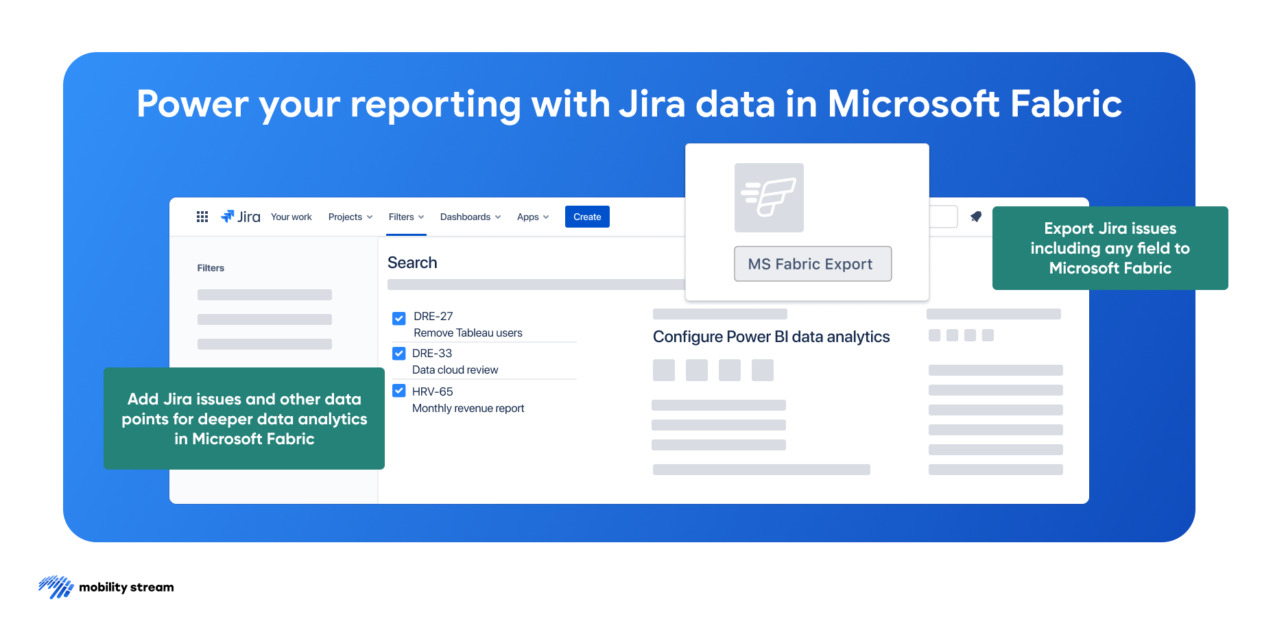Click the MS Fabric Export button
1262x617 pixels.
[813, 264]
